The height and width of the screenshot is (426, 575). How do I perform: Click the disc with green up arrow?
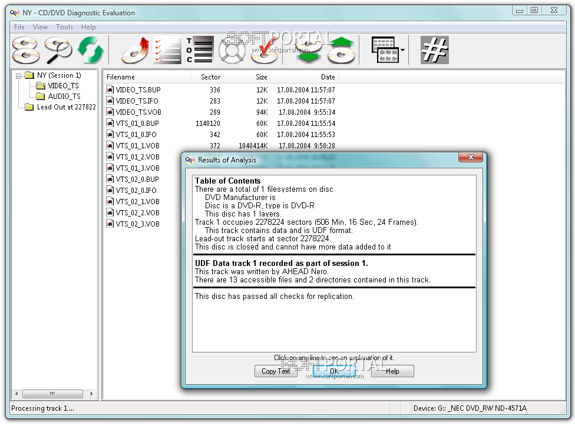point(341,50)
